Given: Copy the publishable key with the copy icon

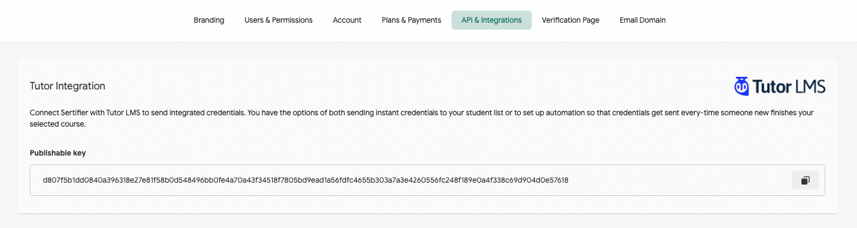Looking at the screenshot, I should tap(805, 180).
